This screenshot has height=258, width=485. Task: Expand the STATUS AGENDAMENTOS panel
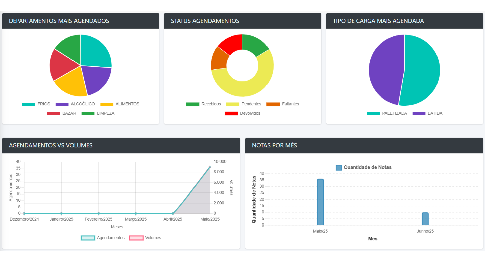(x=205, y=21)
